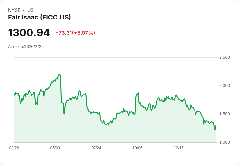Screen dimensions: 239x165
Task: Pick the 07/24 date axis label
Action: click(96, 148)
